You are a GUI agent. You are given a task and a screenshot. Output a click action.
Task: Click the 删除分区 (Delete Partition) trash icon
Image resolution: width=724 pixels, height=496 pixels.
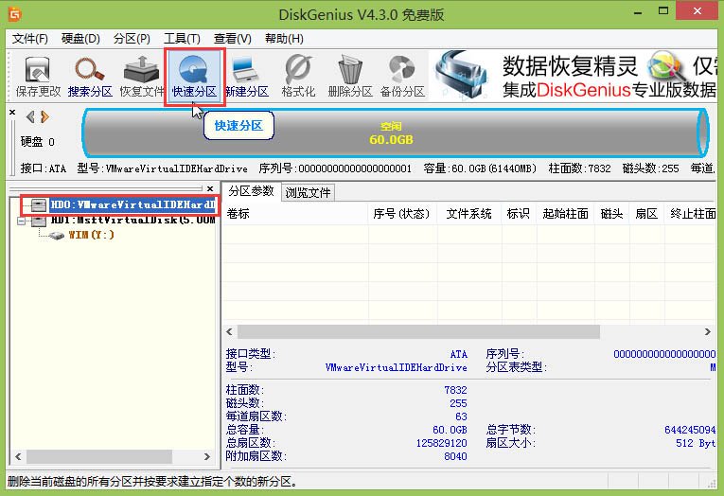(x=350, y=76)
